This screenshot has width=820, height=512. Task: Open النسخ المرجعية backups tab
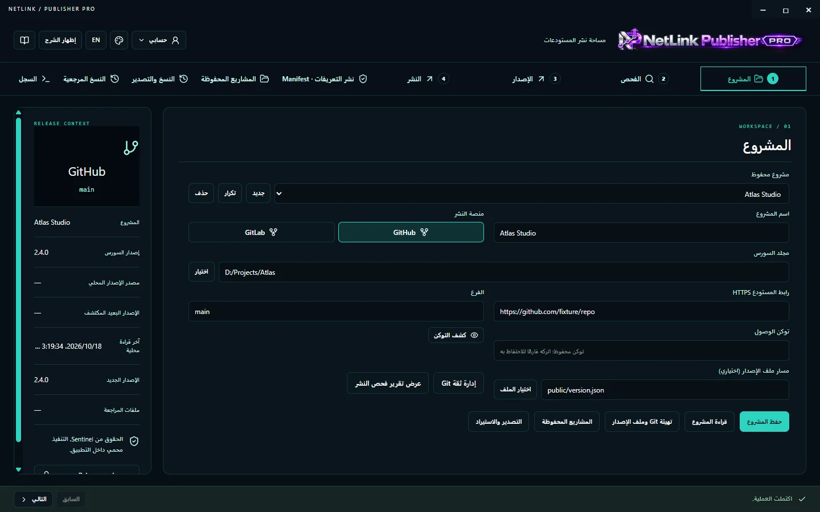pyautogui.click(x=91, y=79)
